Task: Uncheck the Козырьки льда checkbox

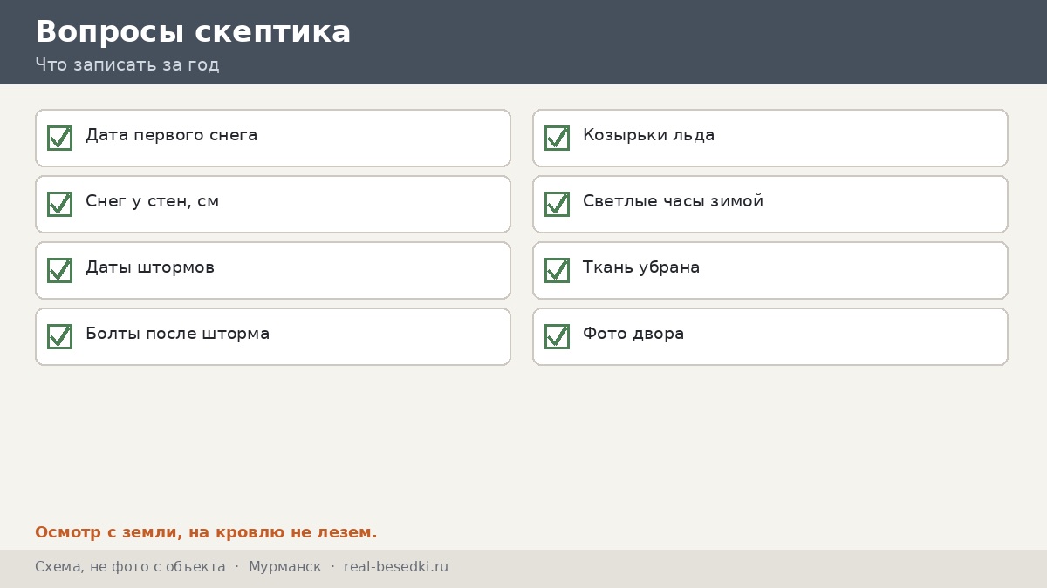Action: tap(557, 138)
